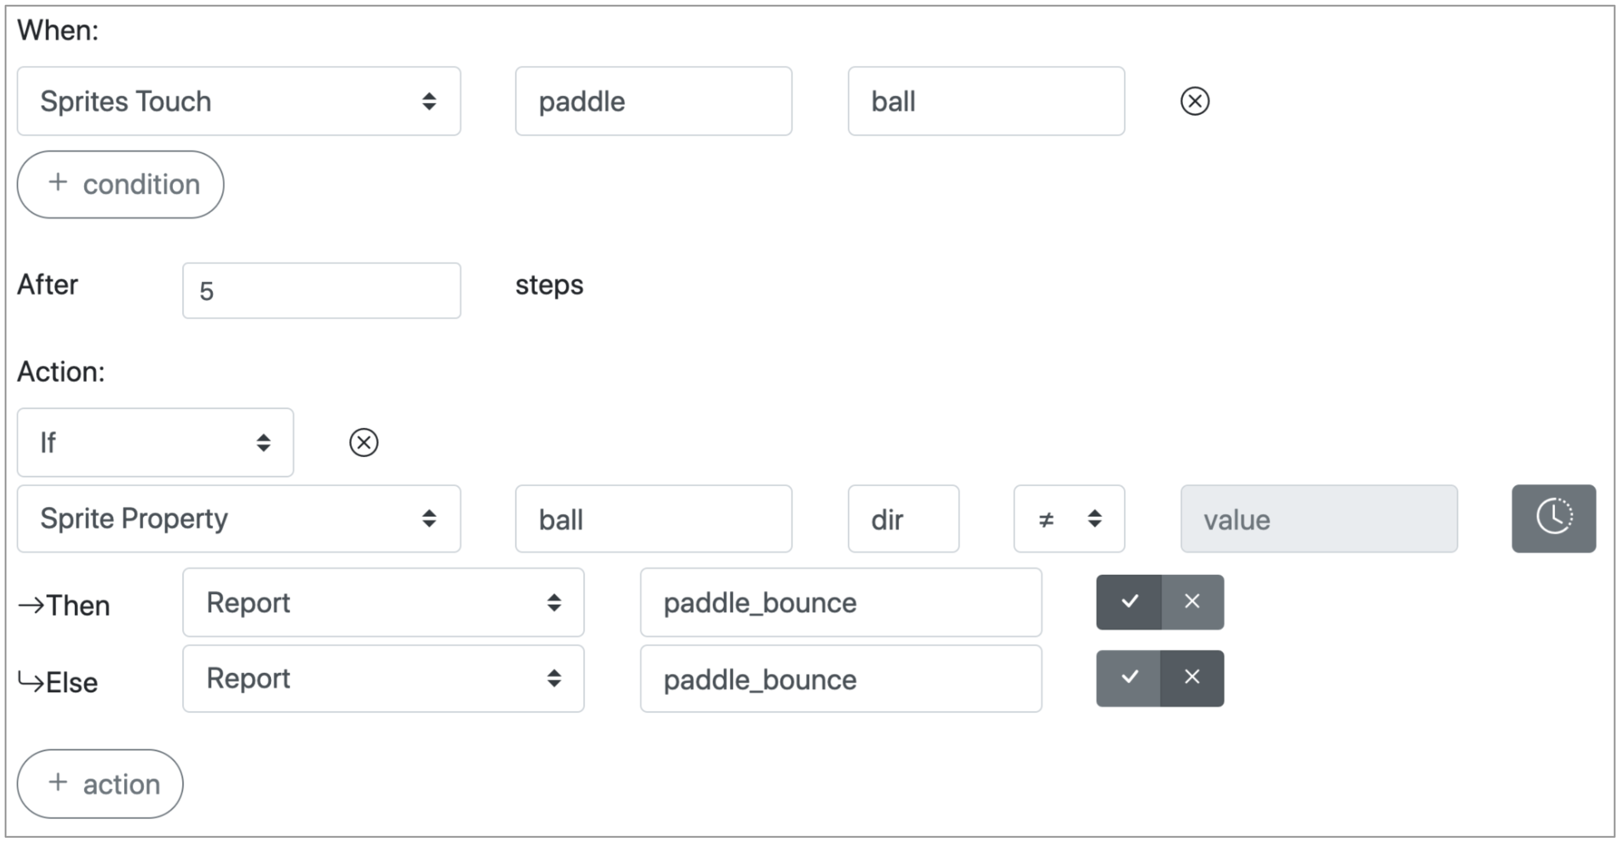Remove the Sprites Touch condition row
The height and width of the screenshot is (843, 1622).
tap(1195, 101)
